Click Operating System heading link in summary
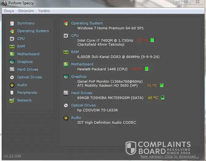Viewport: 206px width, 161px height. pos(87,23)
